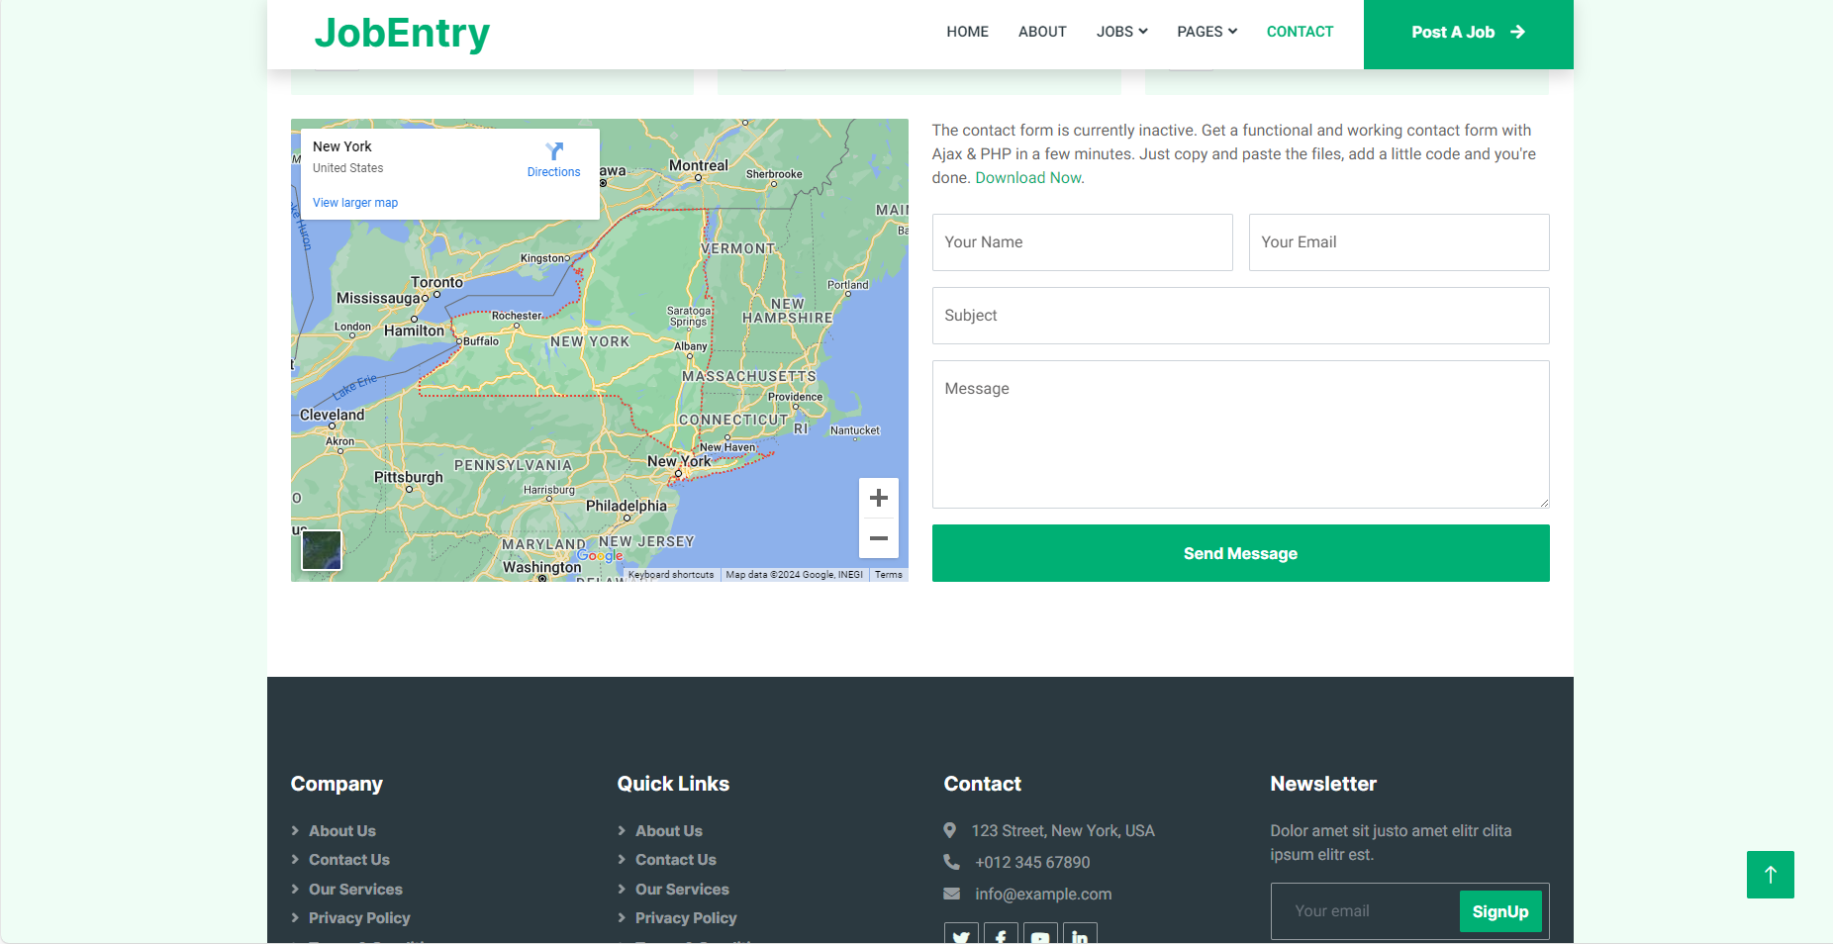Screen dimensions: 1833x944
Task: Focus the Your Name field
Action: click(x=1082, y=242)
